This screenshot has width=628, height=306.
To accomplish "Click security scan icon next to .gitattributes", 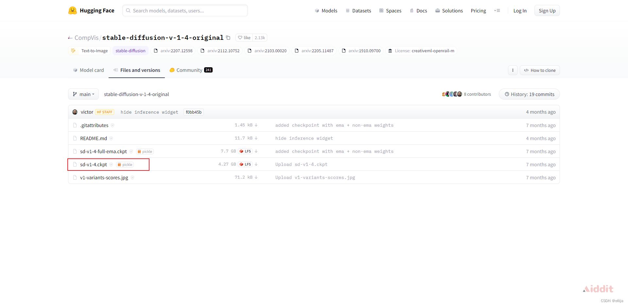I will point(113,125).
